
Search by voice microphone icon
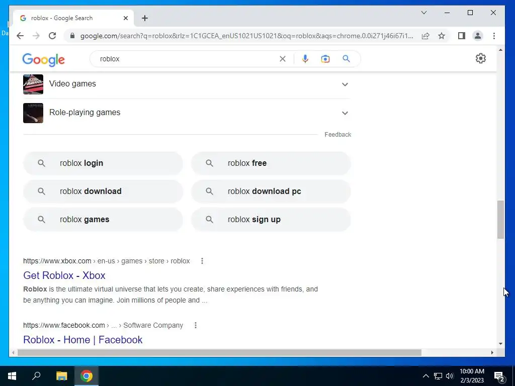(305, 59)
